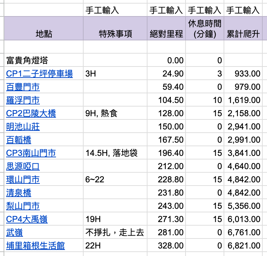Select the 167.50 distance cell
267x256 pixels.
point(167,139)
